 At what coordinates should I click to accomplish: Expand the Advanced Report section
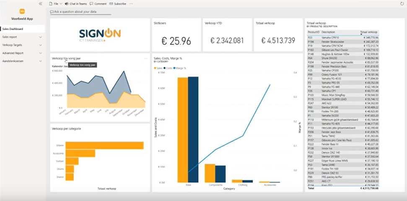click(41, 53)
